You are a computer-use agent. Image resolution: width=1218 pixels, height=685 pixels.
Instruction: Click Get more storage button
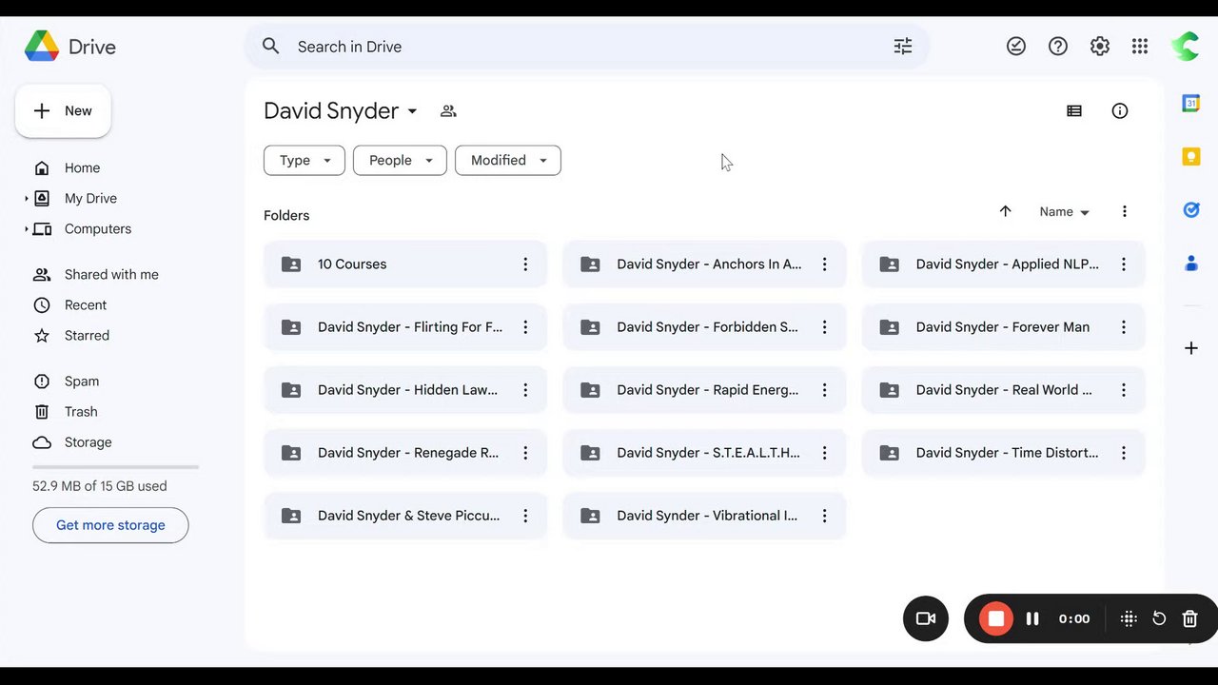click(x=110, y=525)
